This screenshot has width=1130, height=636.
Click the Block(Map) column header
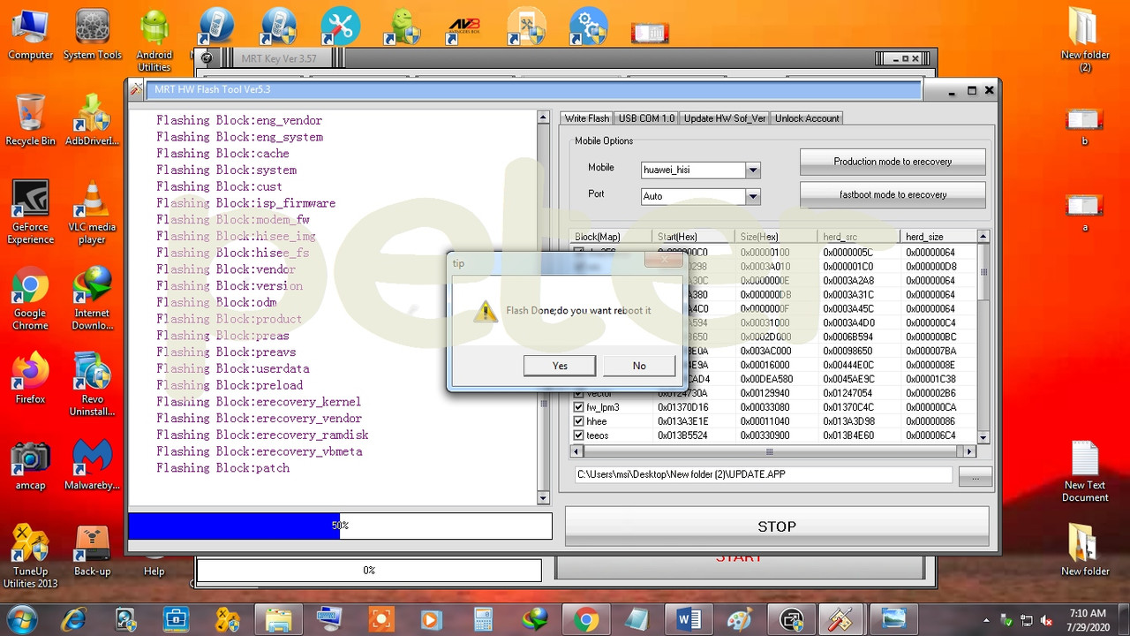point(611,237)
